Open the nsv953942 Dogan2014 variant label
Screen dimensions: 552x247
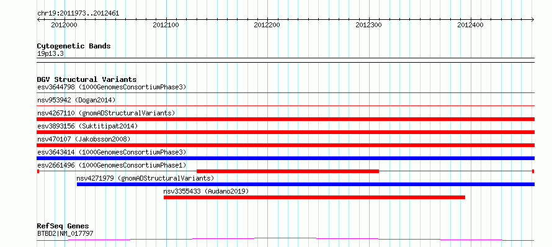(76, 100)
